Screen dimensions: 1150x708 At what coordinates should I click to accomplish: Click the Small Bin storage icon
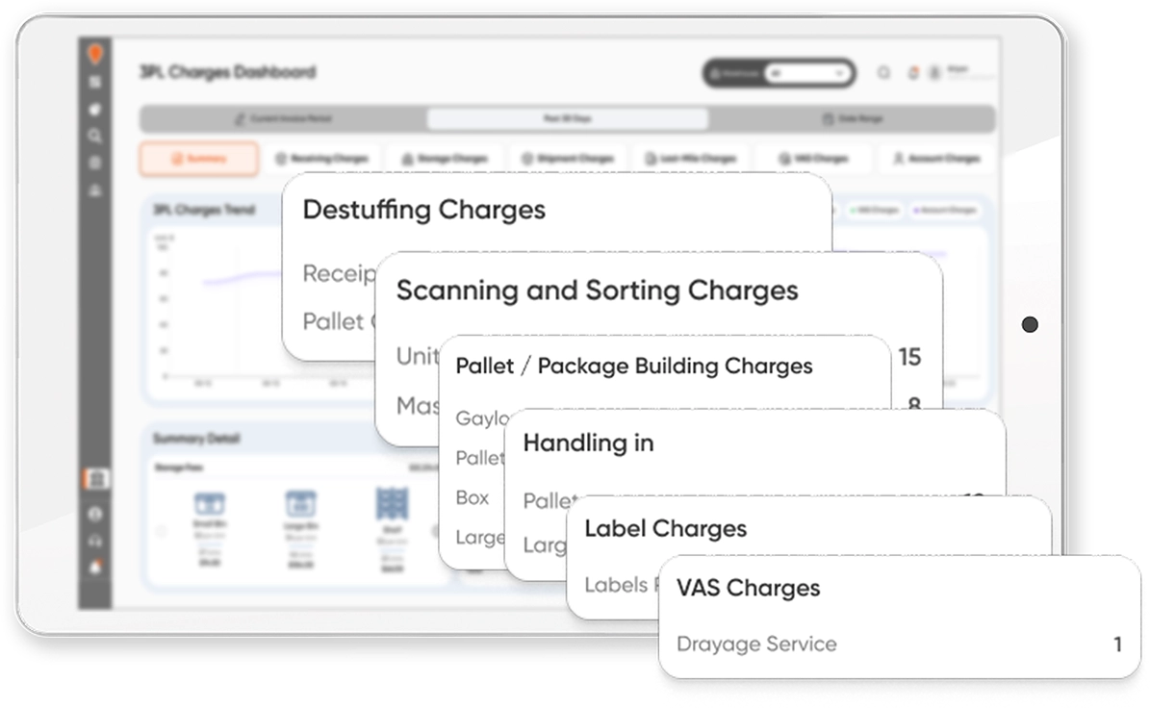[x=210, y=503]
